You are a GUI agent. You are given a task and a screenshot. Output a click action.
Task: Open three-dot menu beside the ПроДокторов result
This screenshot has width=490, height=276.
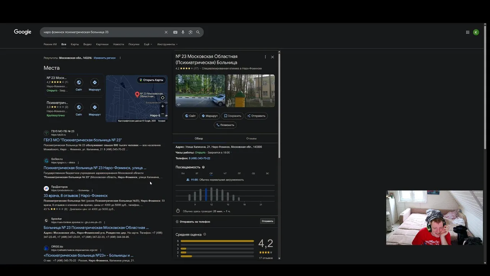coord(92,191)
